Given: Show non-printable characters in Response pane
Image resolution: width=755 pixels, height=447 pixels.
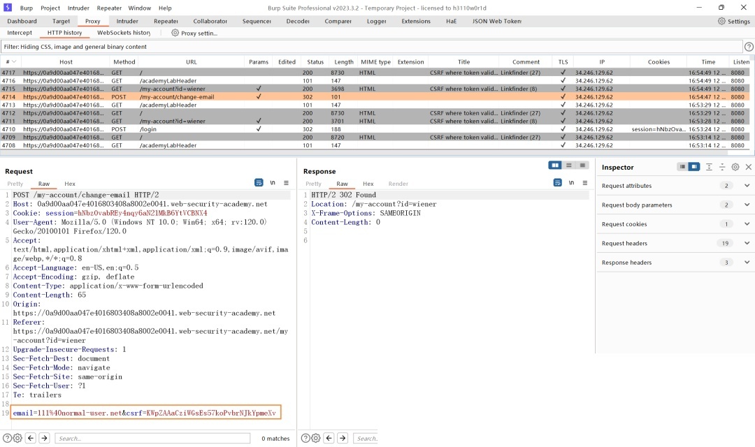Looking at the screenshot, I should 572,183.
